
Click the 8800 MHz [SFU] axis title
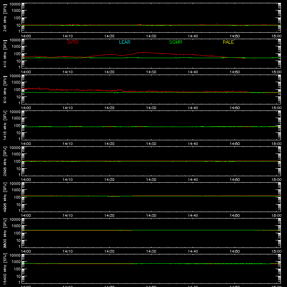tap(5, 233)
